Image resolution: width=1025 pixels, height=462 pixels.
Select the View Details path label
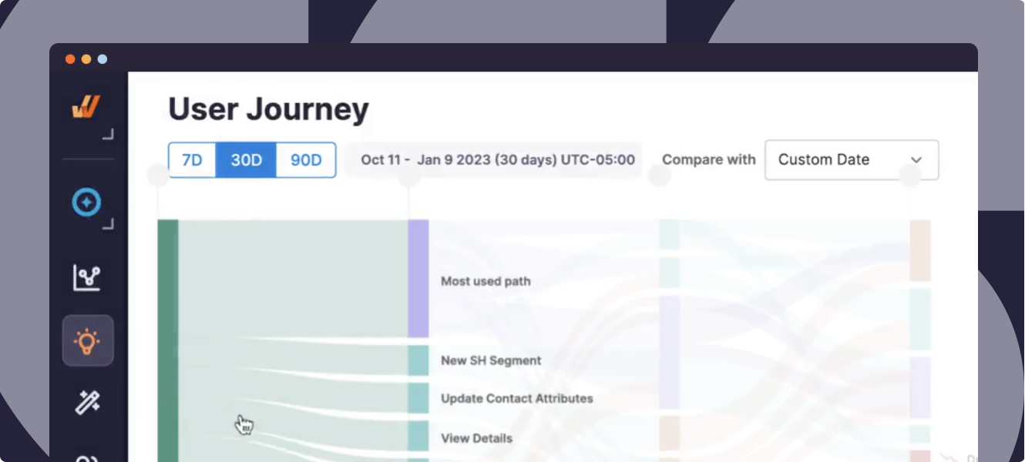pyautogui.click(x=476, y=438)
